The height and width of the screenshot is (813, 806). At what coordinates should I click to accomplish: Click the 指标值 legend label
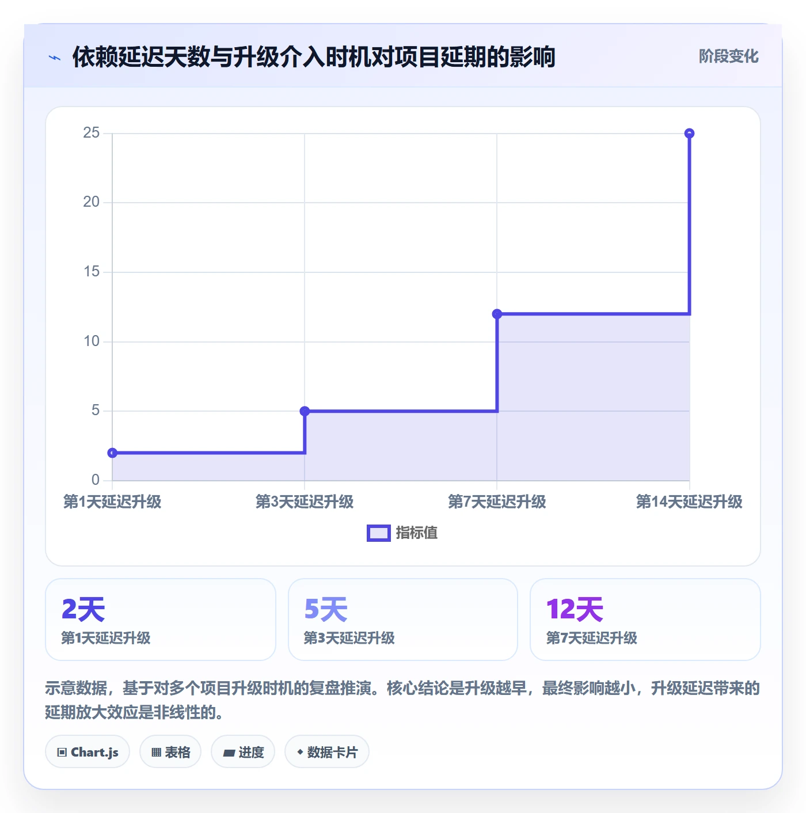pos(417,533)
